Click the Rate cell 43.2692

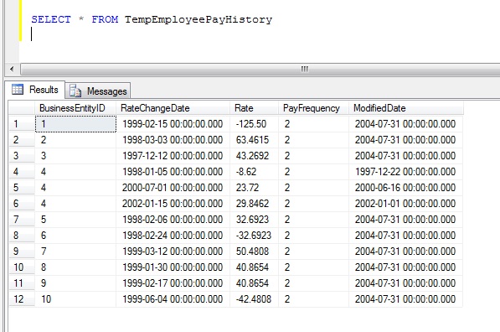tap(254, 156)
